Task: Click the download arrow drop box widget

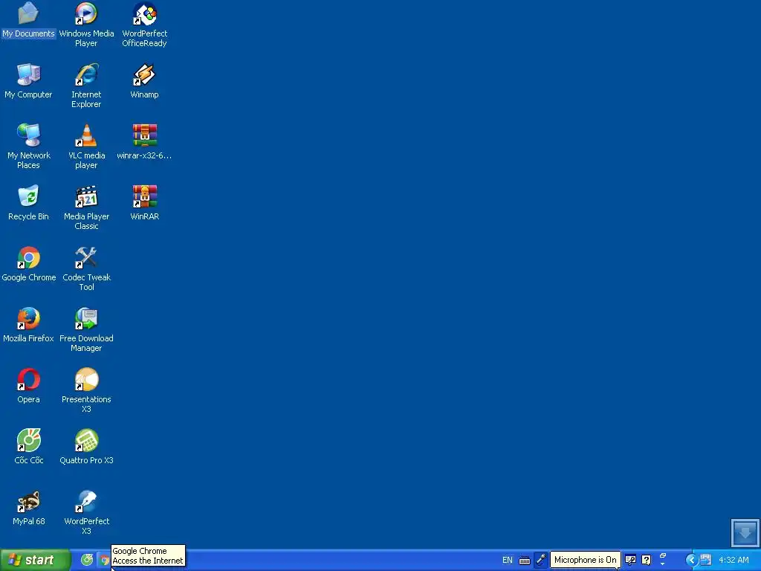Action: [745, 532]
